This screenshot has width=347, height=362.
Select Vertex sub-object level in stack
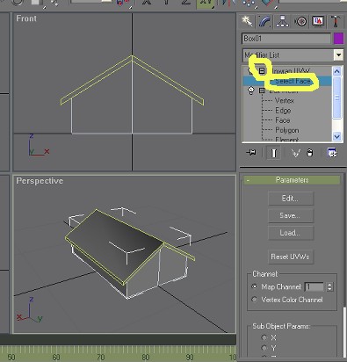(x=285, y=100)
